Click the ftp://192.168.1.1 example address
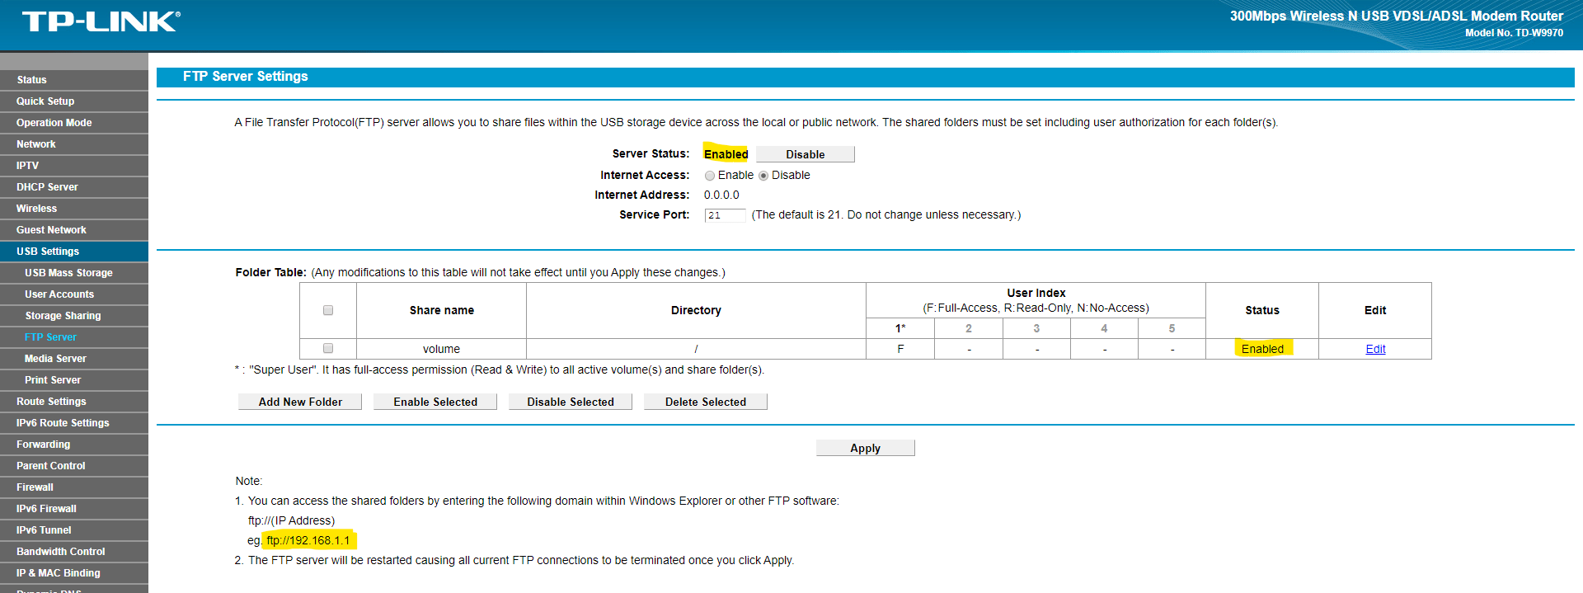Screen dimensions: 1583x593 [x=308, y=540]
